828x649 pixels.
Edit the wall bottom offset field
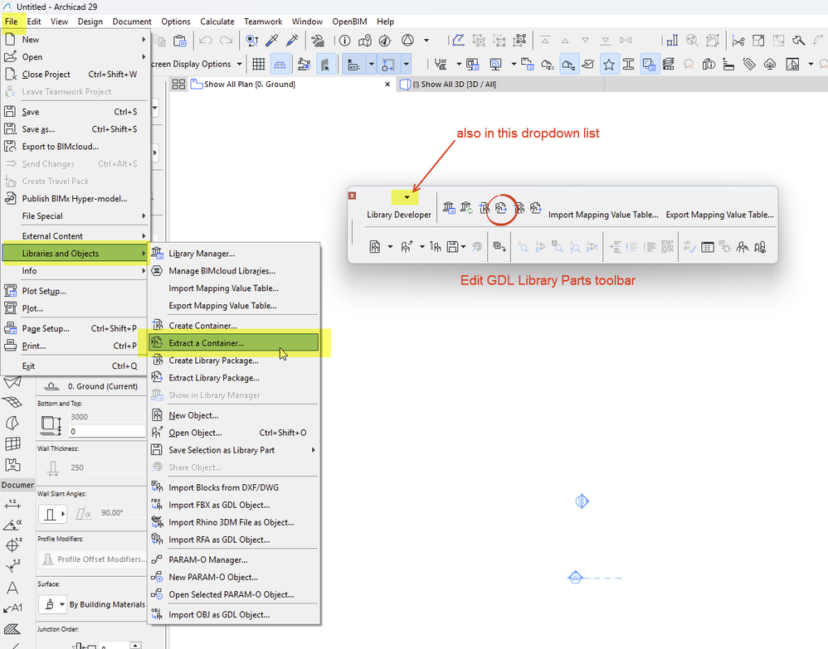(x=107, y=432)
